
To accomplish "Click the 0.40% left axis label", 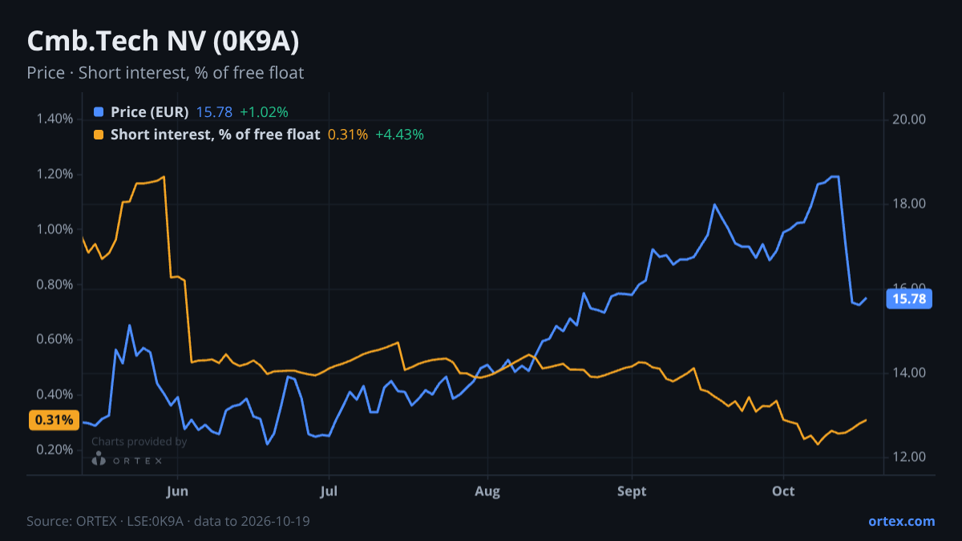I will pos(55,395).
